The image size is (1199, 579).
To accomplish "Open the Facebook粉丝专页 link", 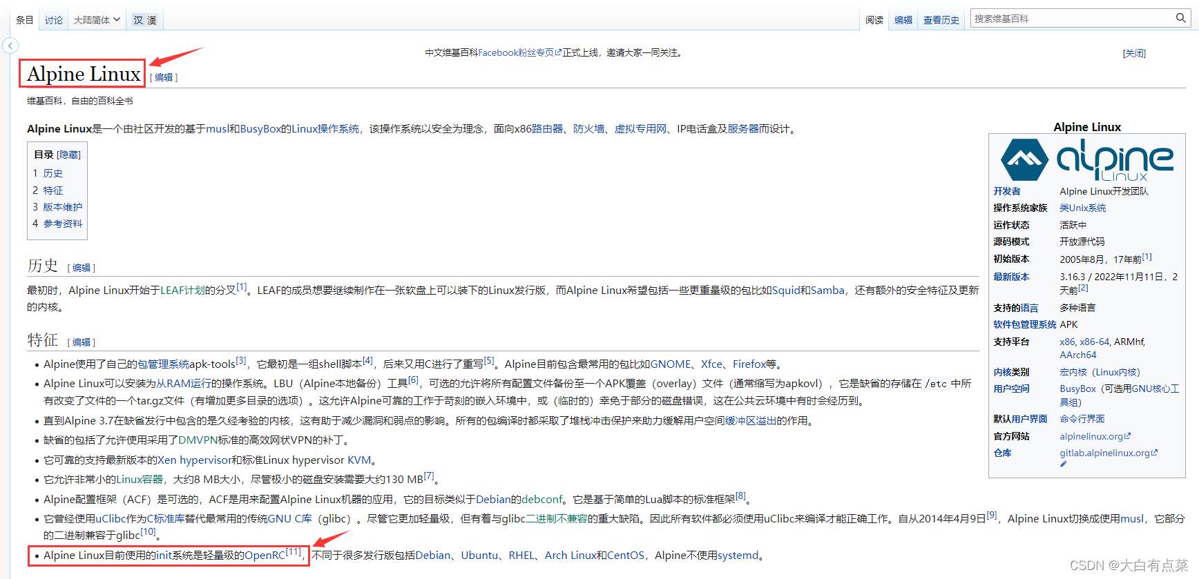I will click(x=519, y=52).
